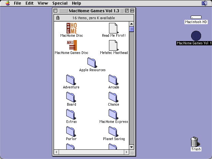
Task: Select the MacHome Games Vol CD desktop icon
Action: pyautogui.click(x=196, y=36)
